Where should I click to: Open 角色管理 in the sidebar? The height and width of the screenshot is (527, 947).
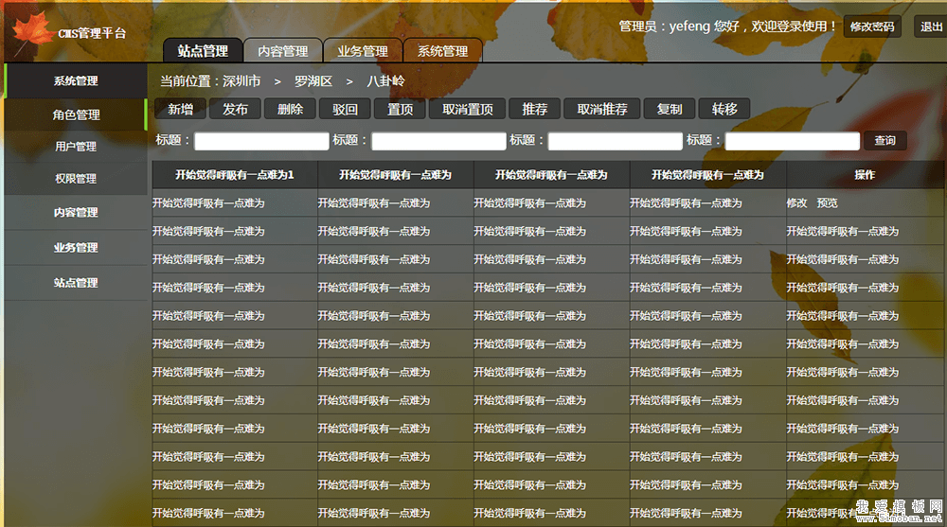coord(76,114)
